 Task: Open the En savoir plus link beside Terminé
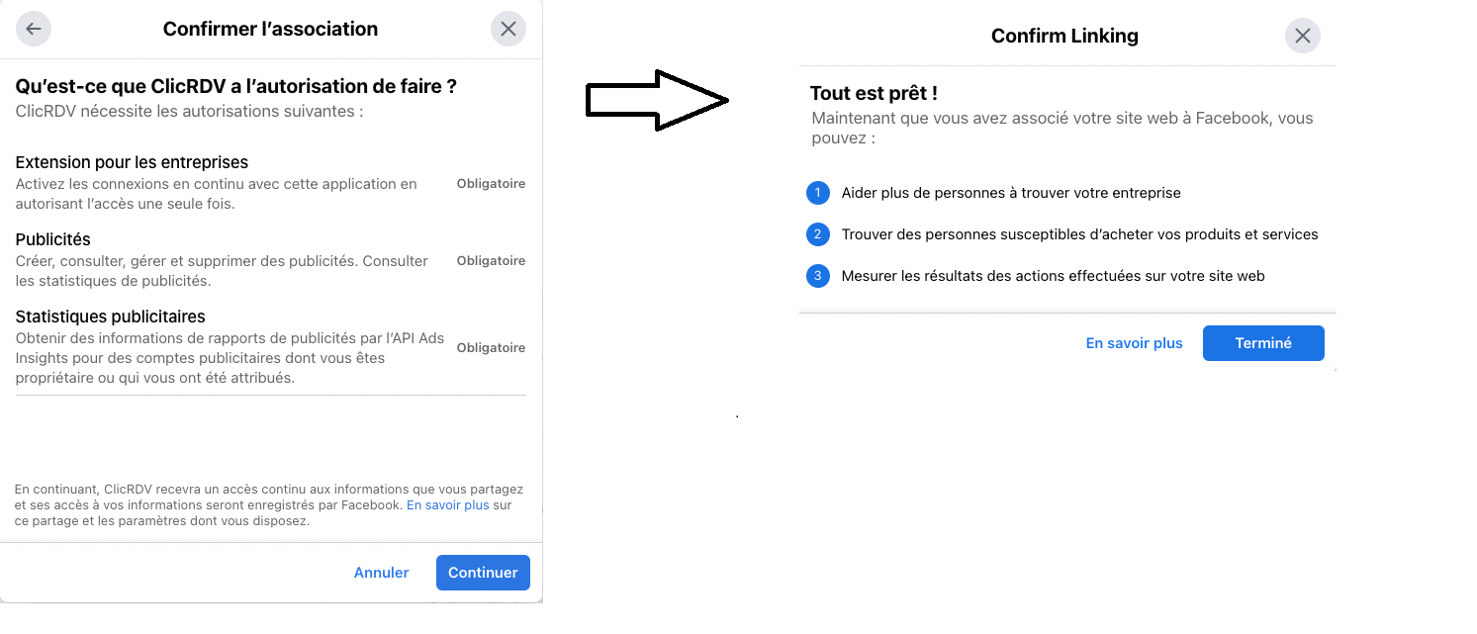1135,343
